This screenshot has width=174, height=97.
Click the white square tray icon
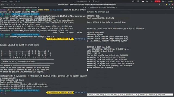coord(143,1)
